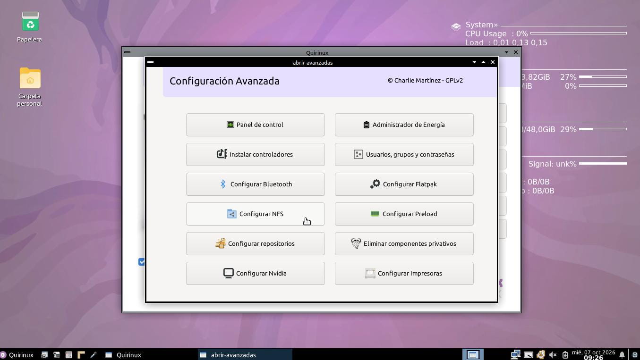Viewport: 640px width, 360px height.
Task: Open Usuarios, grupos y contraseñas
Action: click(404, 154)
